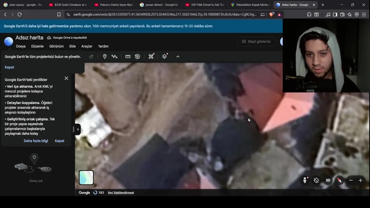Collapse the side panel arrow handle

(78, 129)
